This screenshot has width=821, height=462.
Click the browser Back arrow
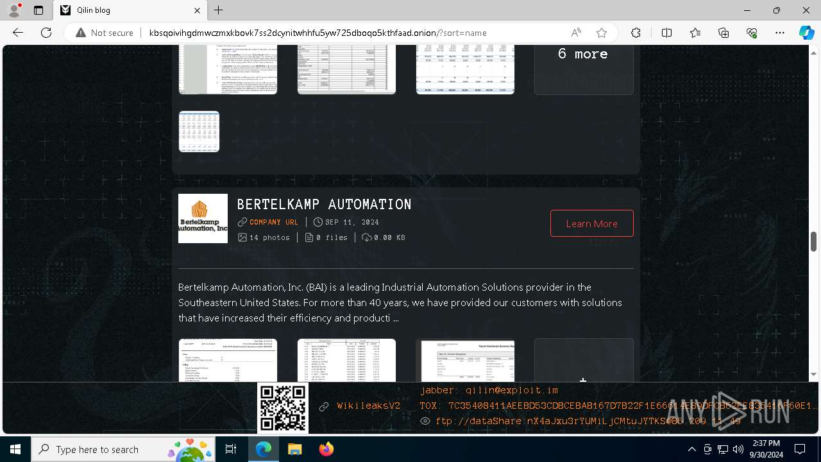pos(18,33)
